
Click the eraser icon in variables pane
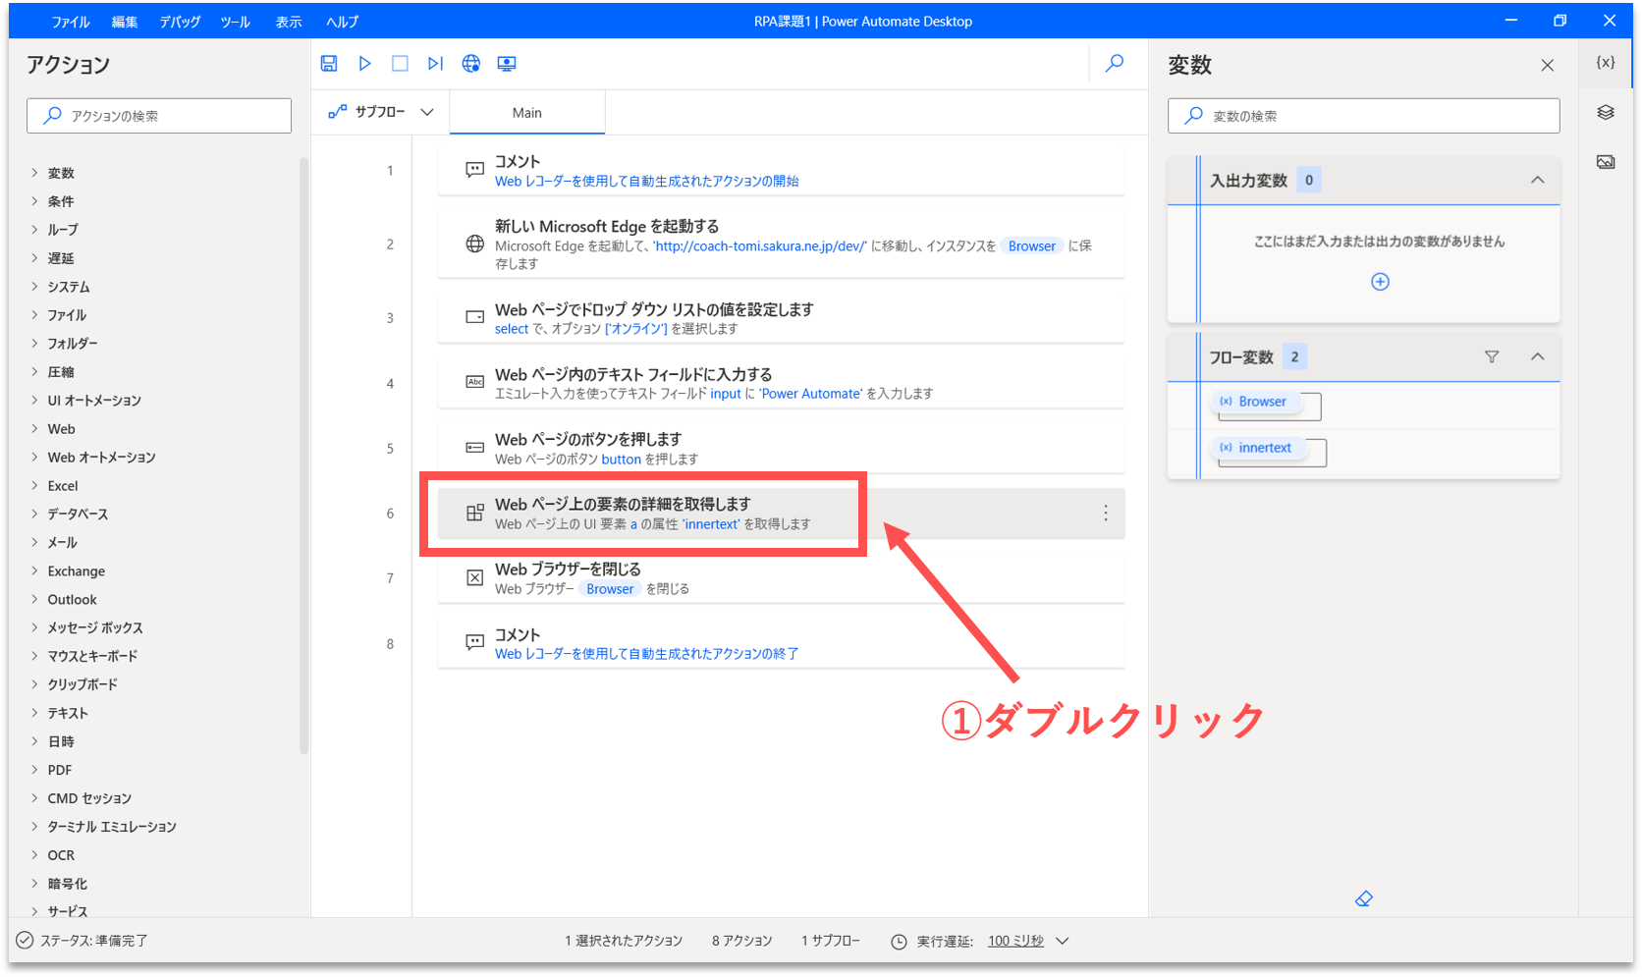pyautogui.click(x=1364, y=898)
